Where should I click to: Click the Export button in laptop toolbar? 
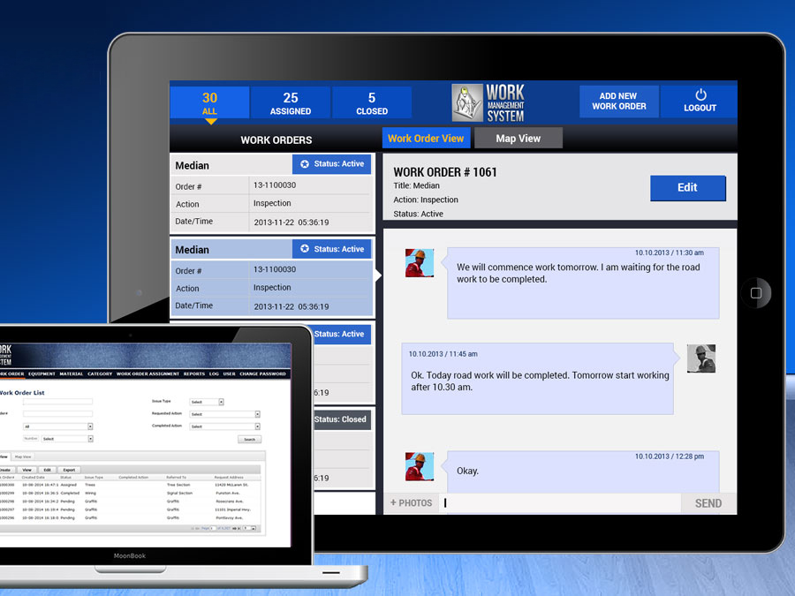pyautogui.click(x=69, y=470)
